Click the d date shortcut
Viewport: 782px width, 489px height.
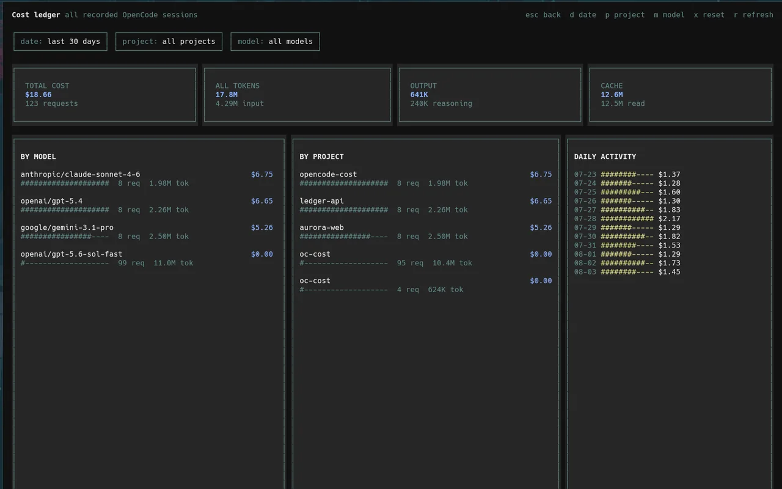(583, 15)
